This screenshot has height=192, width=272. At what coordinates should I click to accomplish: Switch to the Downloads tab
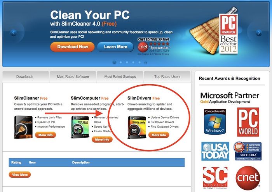[x=25, y=76]
